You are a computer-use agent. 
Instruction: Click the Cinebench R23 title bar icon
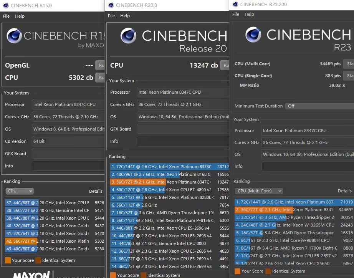(x=235, y=4)
